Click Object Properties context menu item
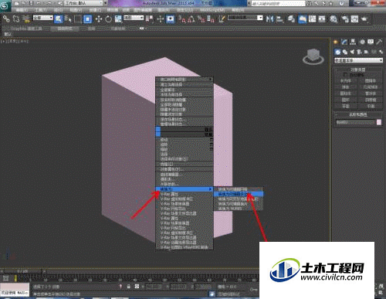 pos(184,169)
